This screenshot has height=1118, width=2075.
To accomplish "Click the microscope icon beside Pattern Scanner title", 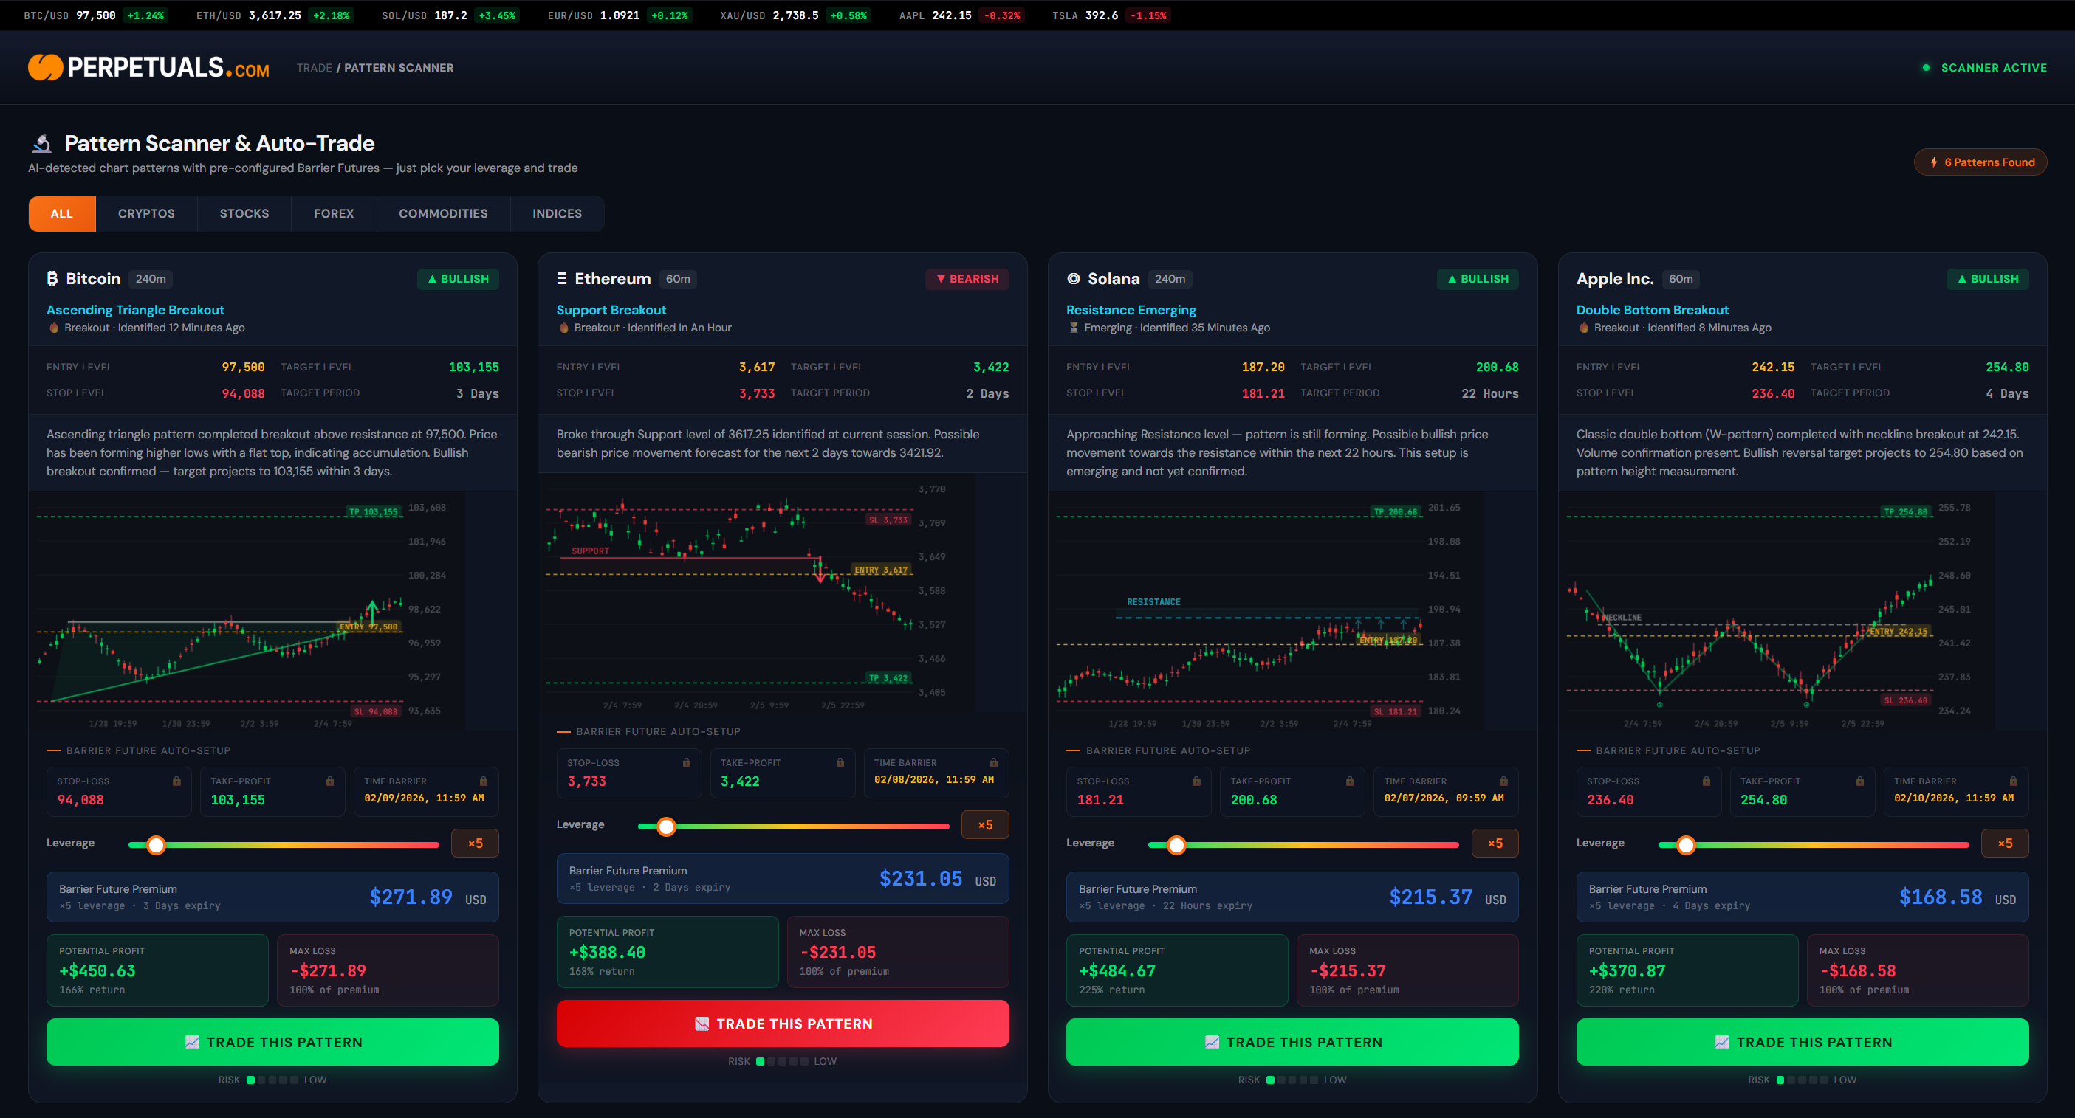I will 42,144.
